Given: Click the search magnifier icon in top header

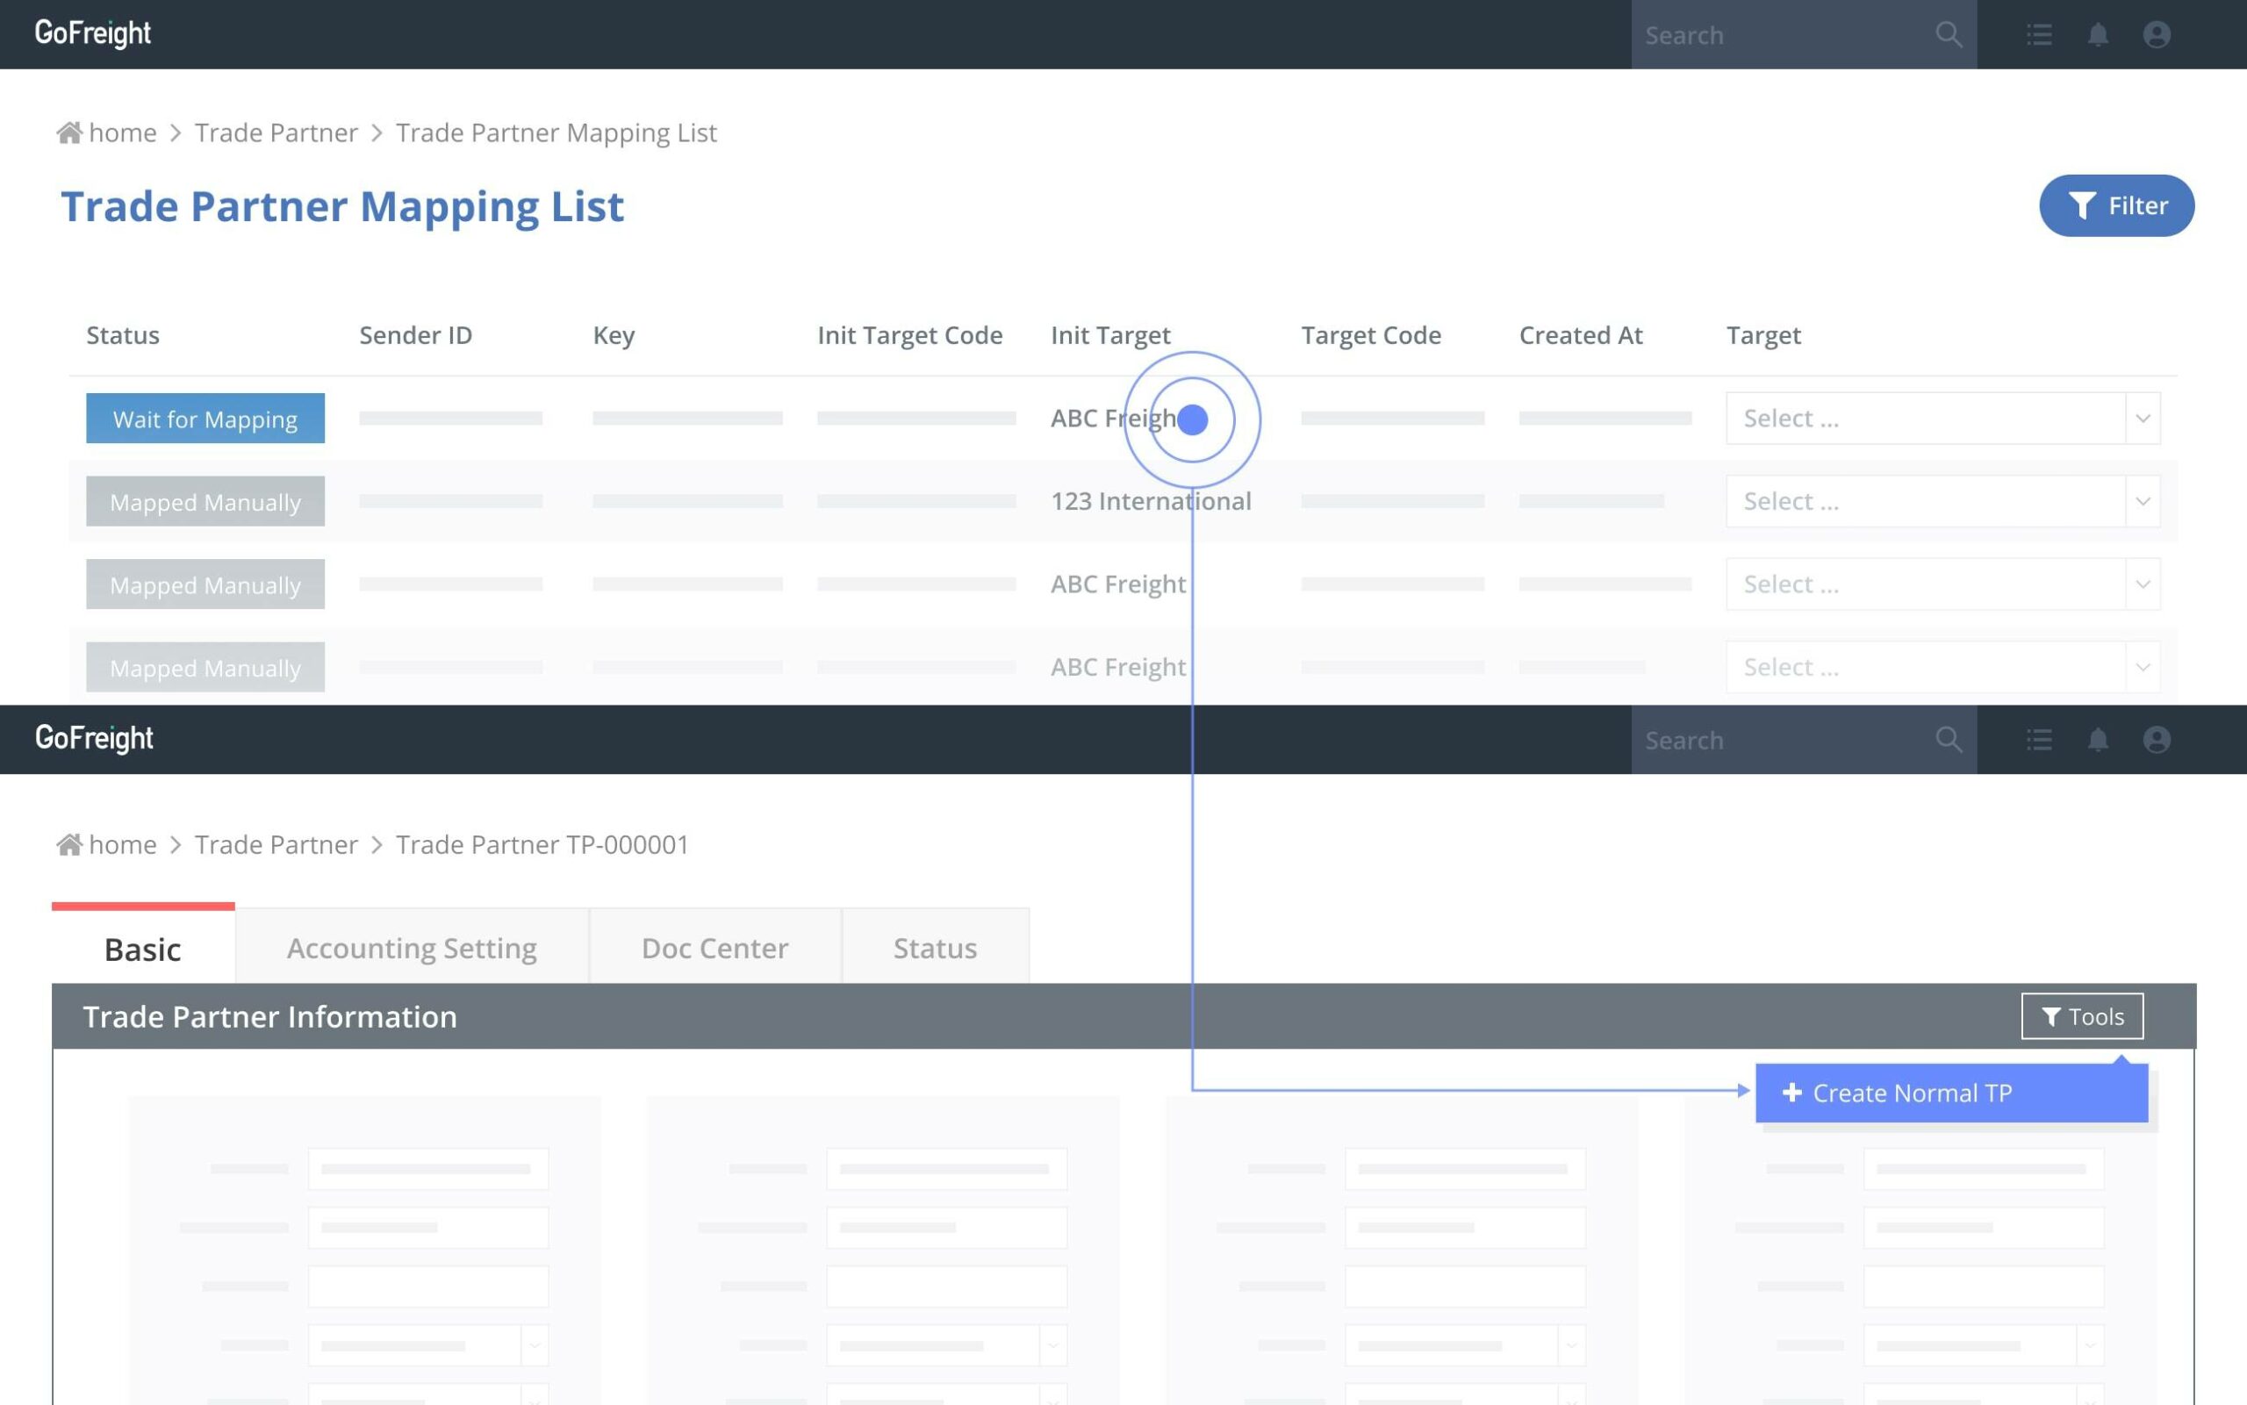Looking at the screenshot, I should point(1949,35).
